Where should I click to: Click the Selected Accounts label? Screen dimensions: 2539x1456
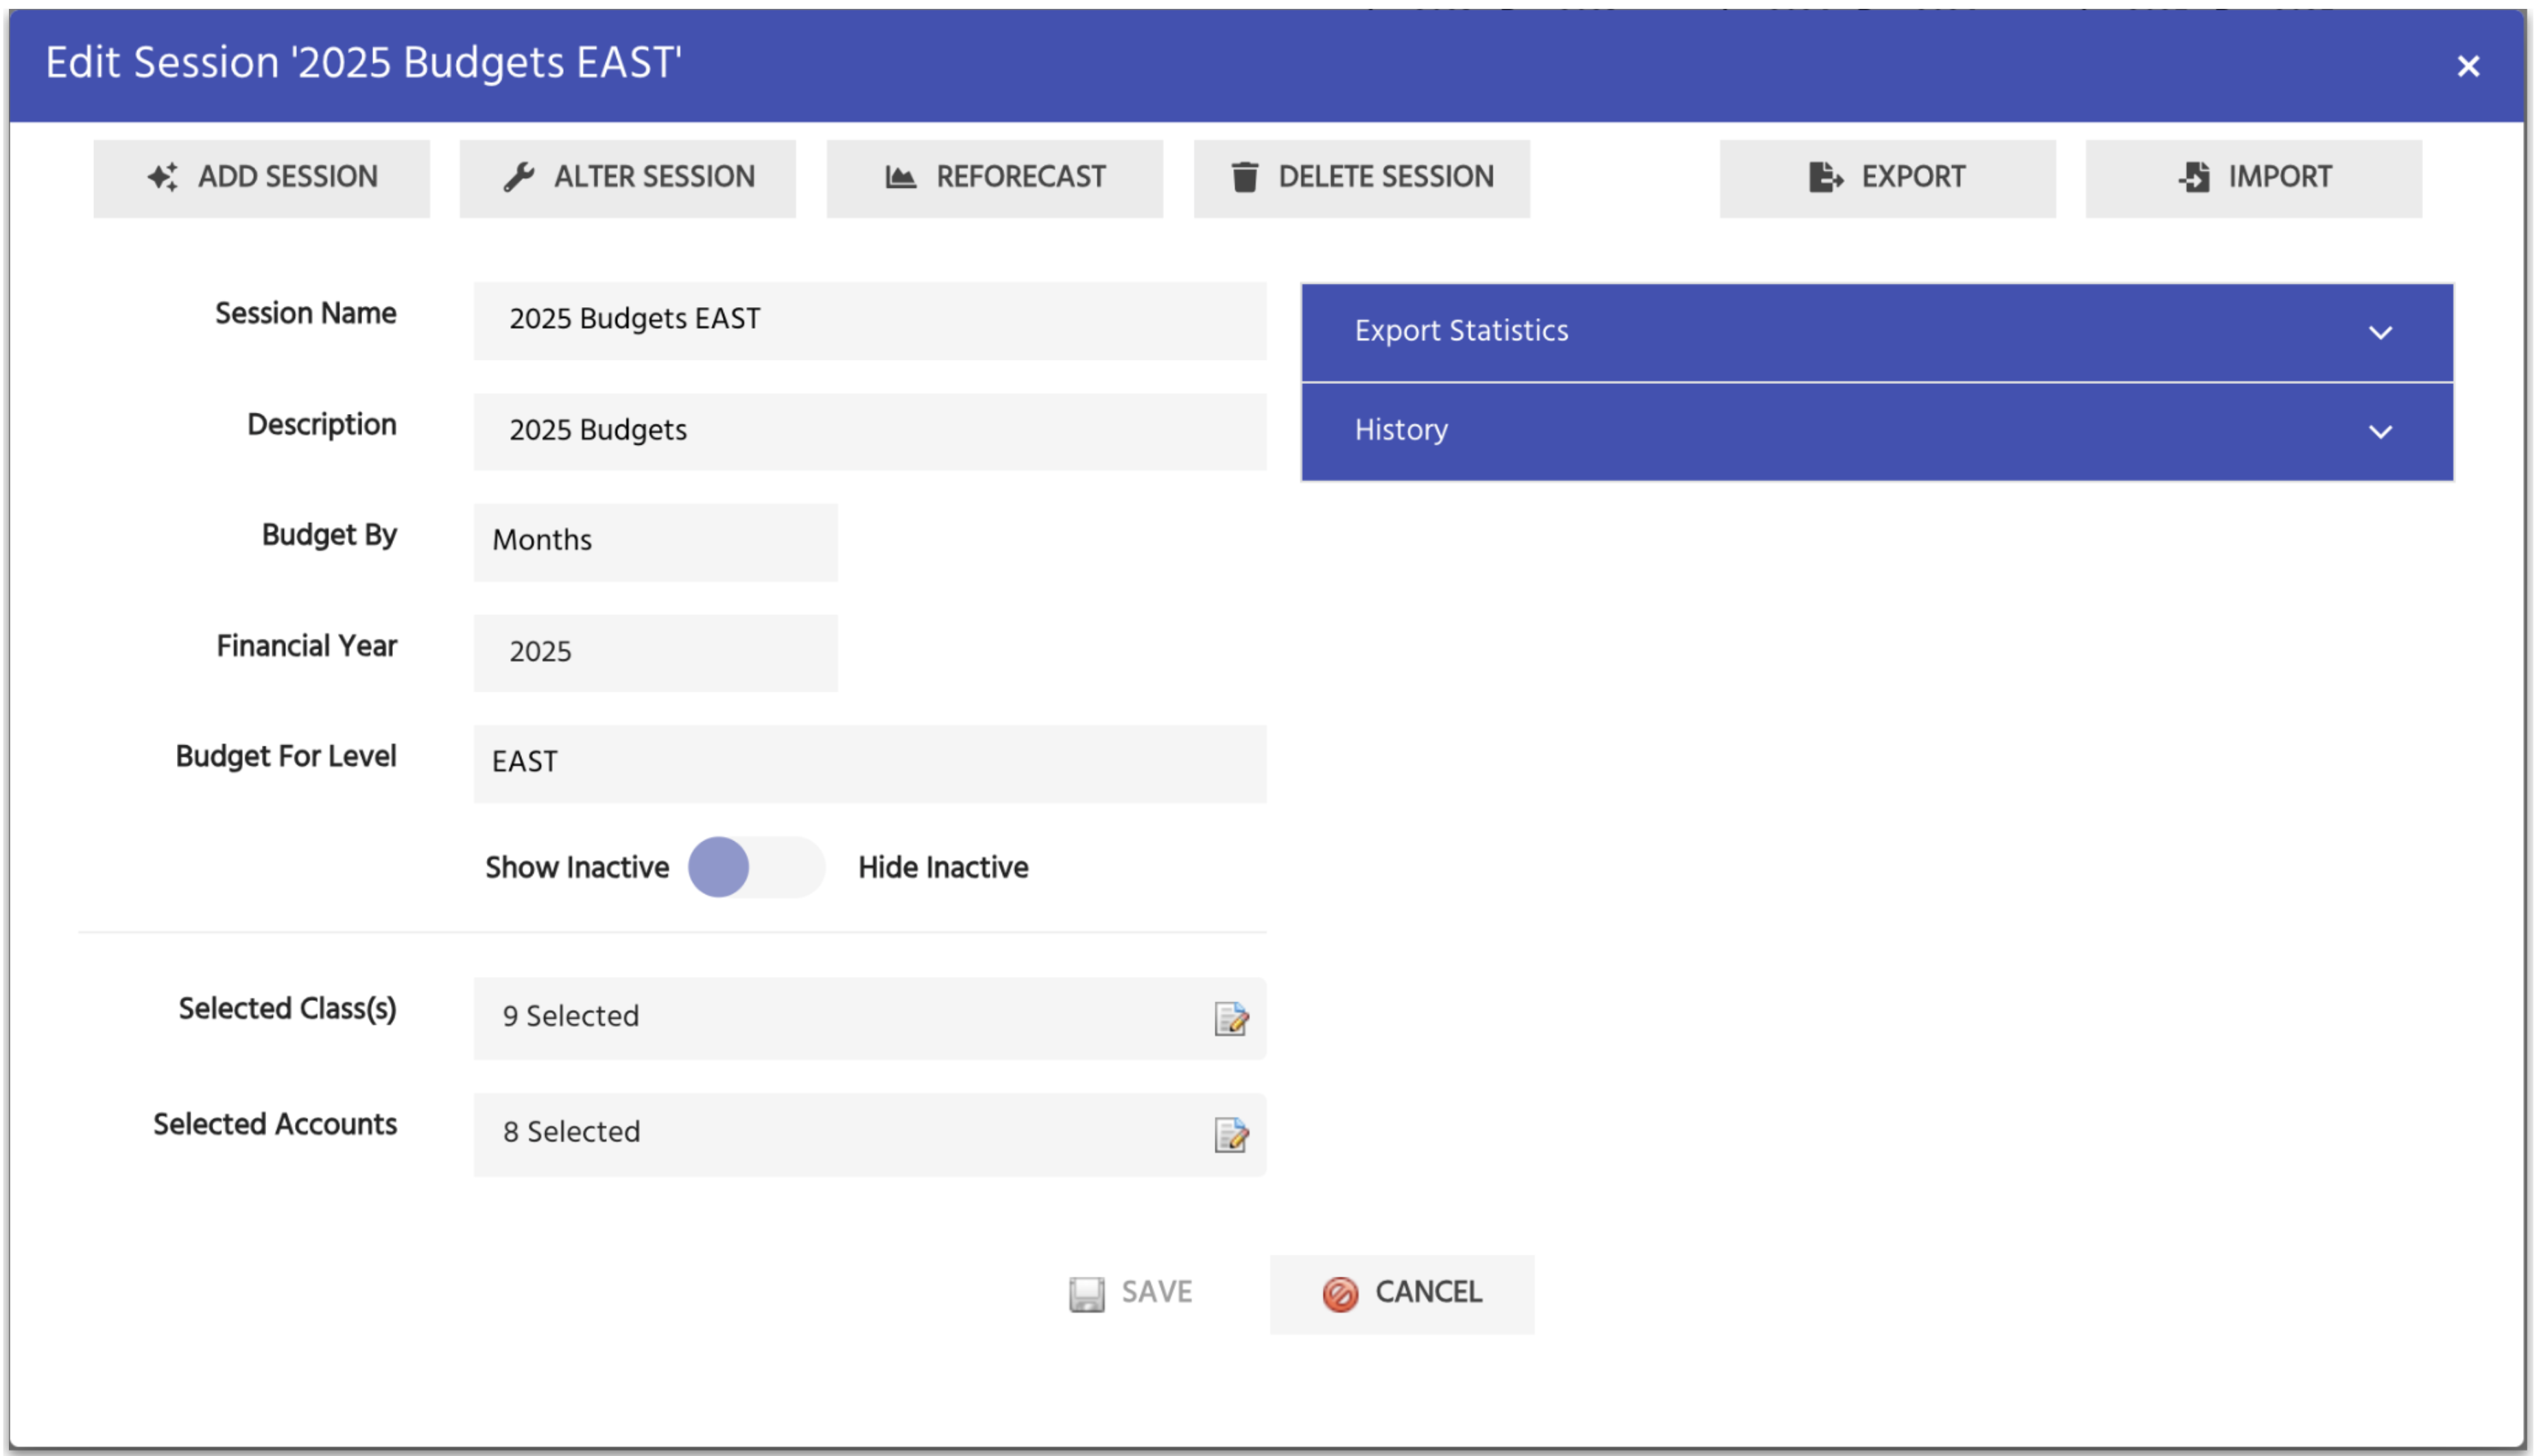[x=275, y=1124]
